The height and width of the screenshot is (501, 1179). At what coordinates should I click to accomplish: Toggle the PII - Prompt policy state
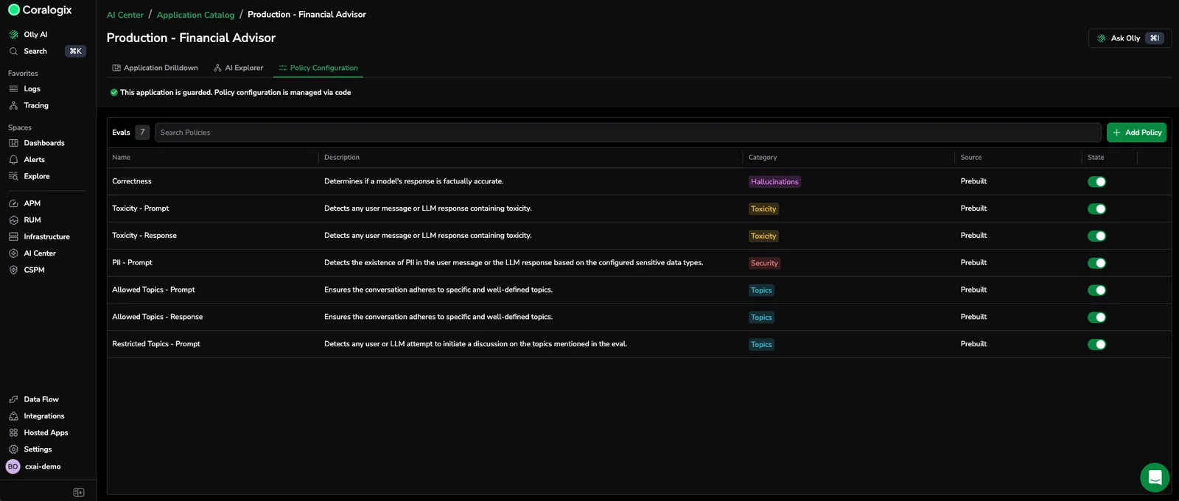tap(1096, 263)
